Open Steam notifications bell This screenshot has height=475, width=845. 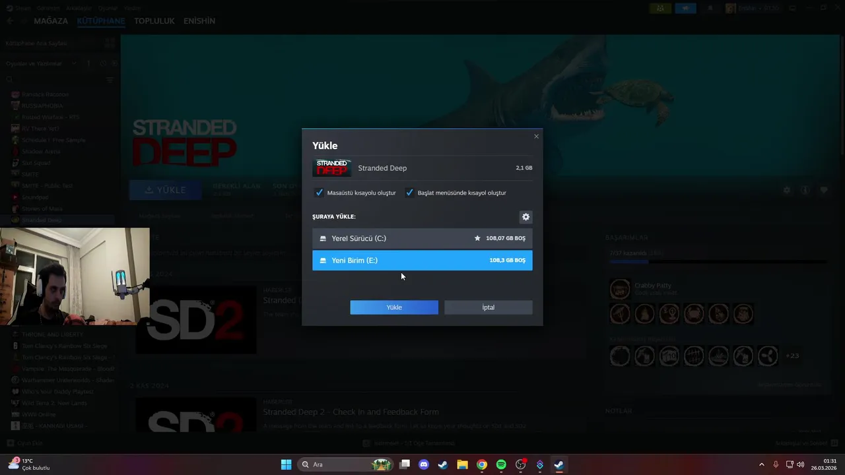click(710, 9)
